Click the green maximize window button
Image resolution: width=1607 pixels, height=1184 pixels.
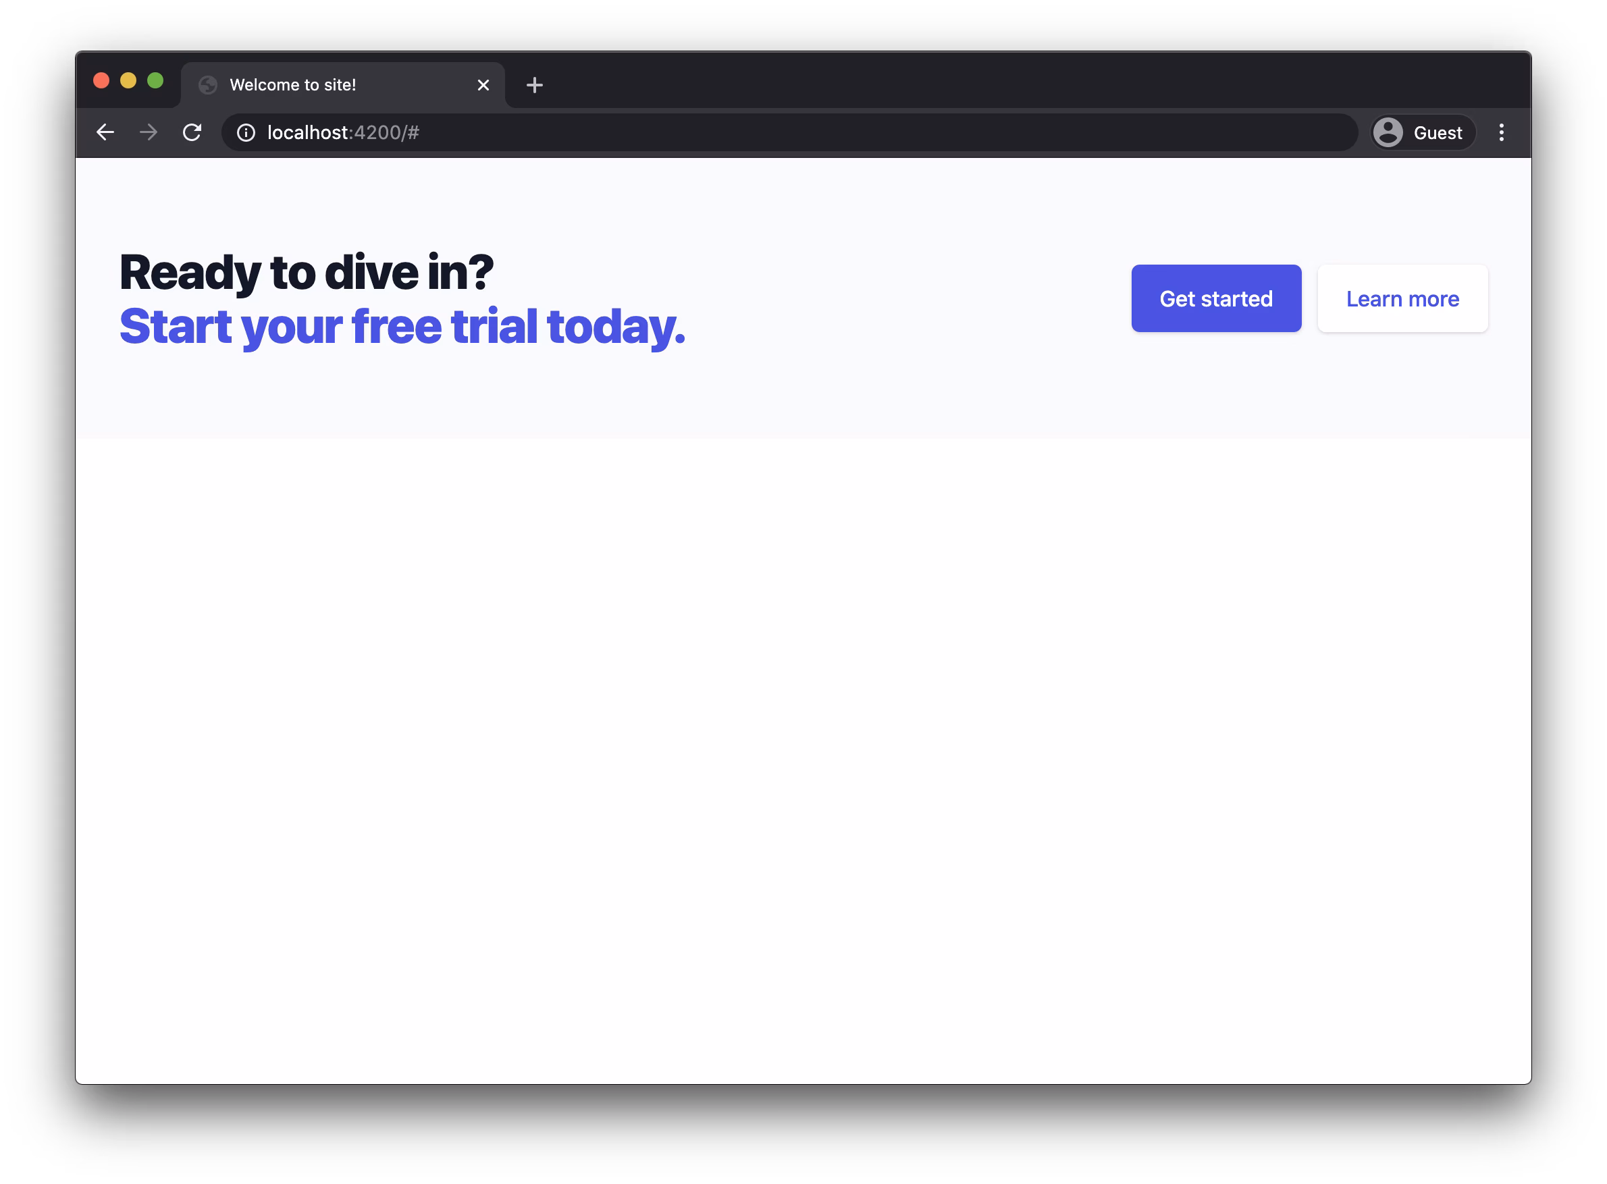coord(155,80)
